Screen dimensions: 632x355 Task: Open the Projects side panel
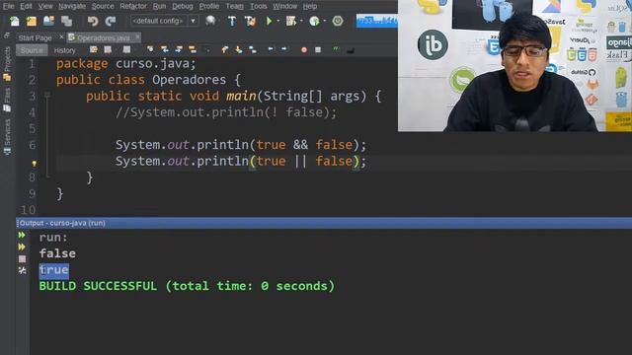tap(7, 63)
